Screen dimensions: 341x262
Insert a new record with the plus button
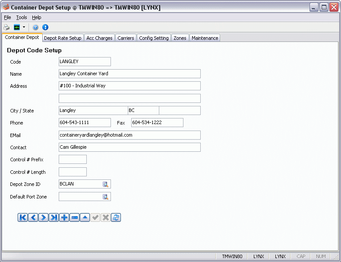64,217
